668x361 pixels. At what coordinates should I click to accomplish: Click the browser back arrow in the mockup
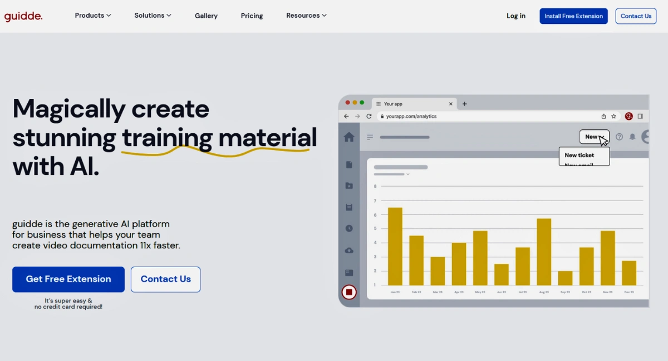(x=346, y=116)
